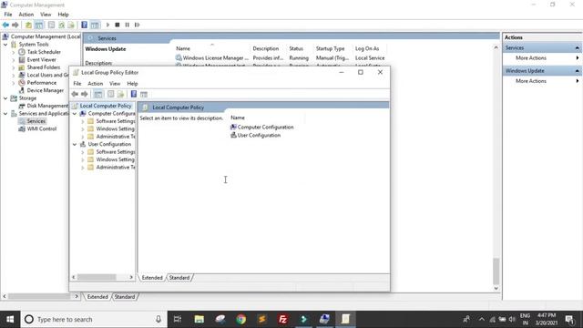Switch to Extended tab in Computer Management
Viewport: 583px width, 328px height.
point(97,296)
